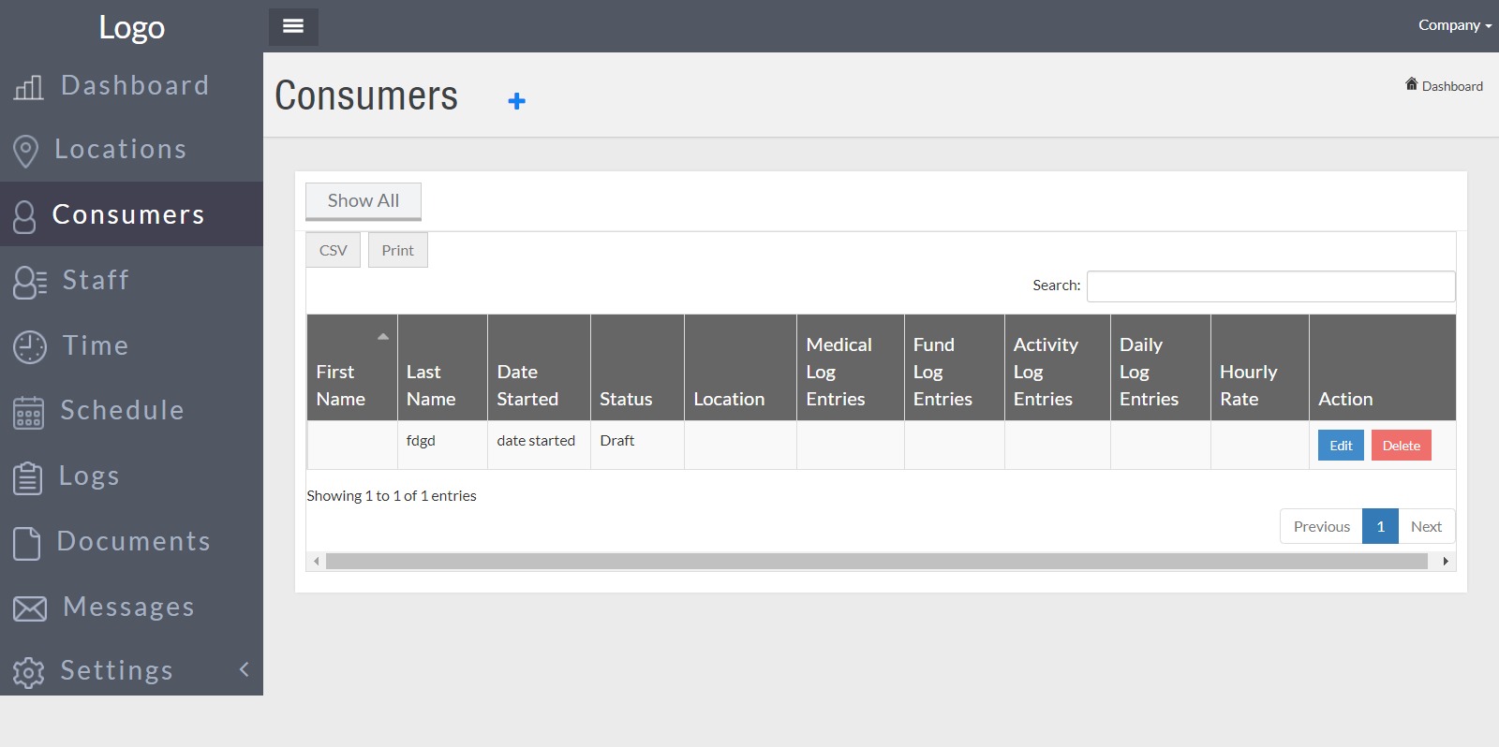1499x747 pixels.
Task: Click the Staff person-list icon
Action: 30,282
